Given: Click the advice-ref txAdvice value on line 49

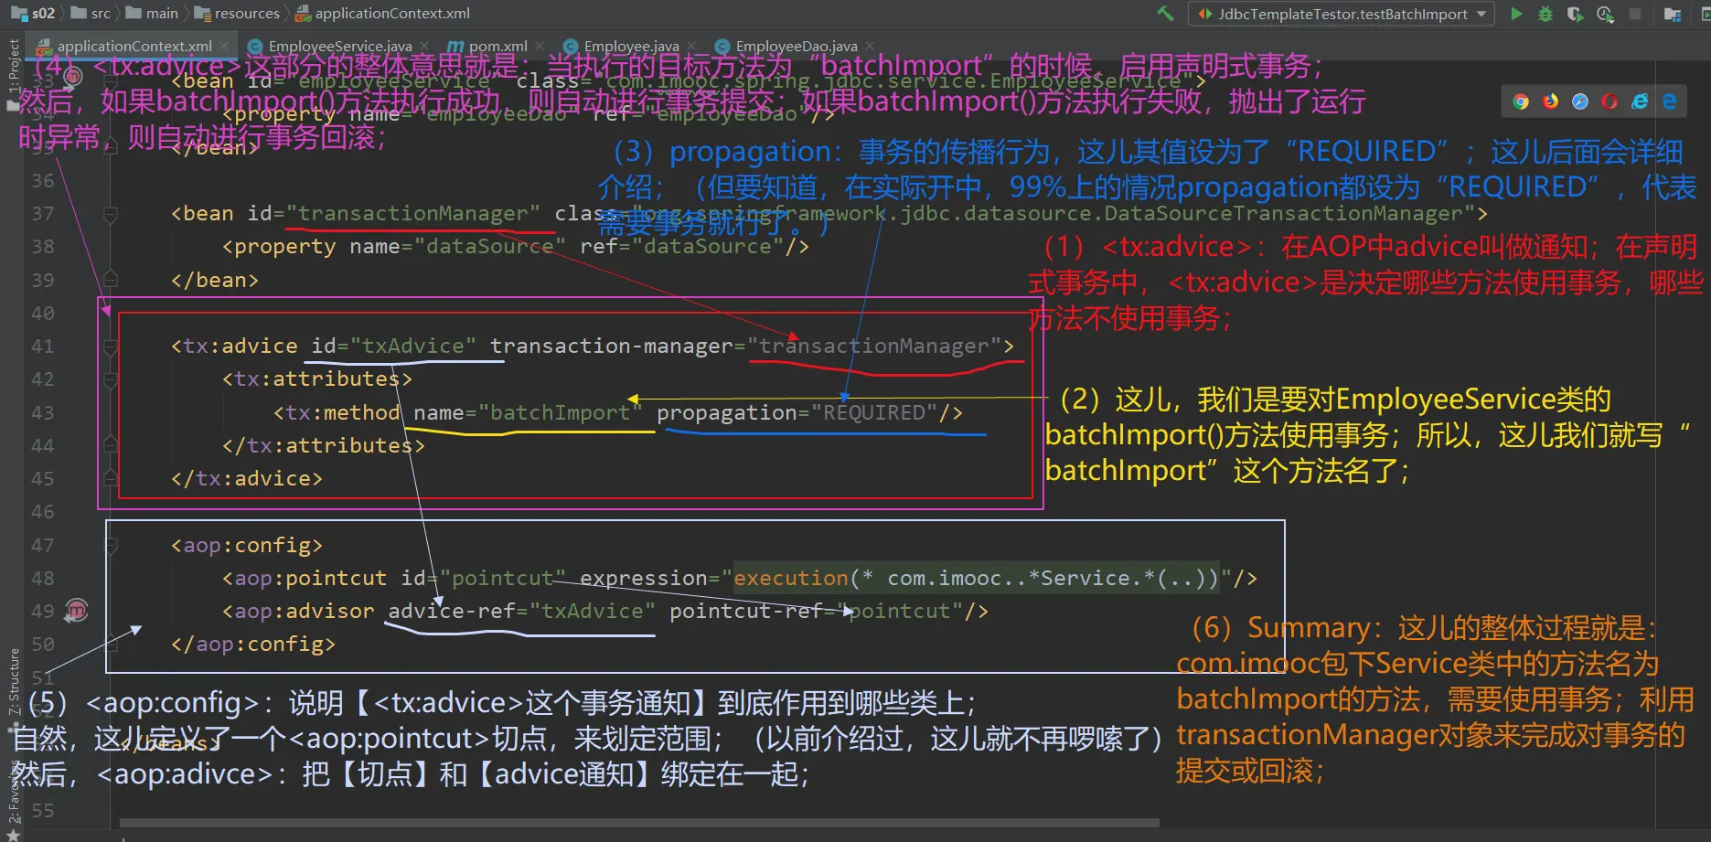Looking at the screenshot, I should [x=593, y=611].
